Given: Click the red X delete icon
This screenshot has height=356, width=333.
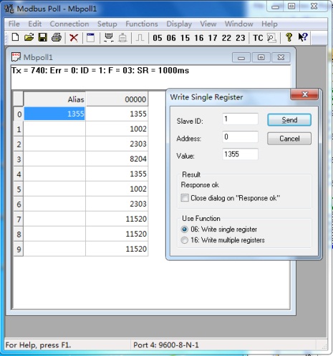Looking at the screenshot, I should (74, 38).
